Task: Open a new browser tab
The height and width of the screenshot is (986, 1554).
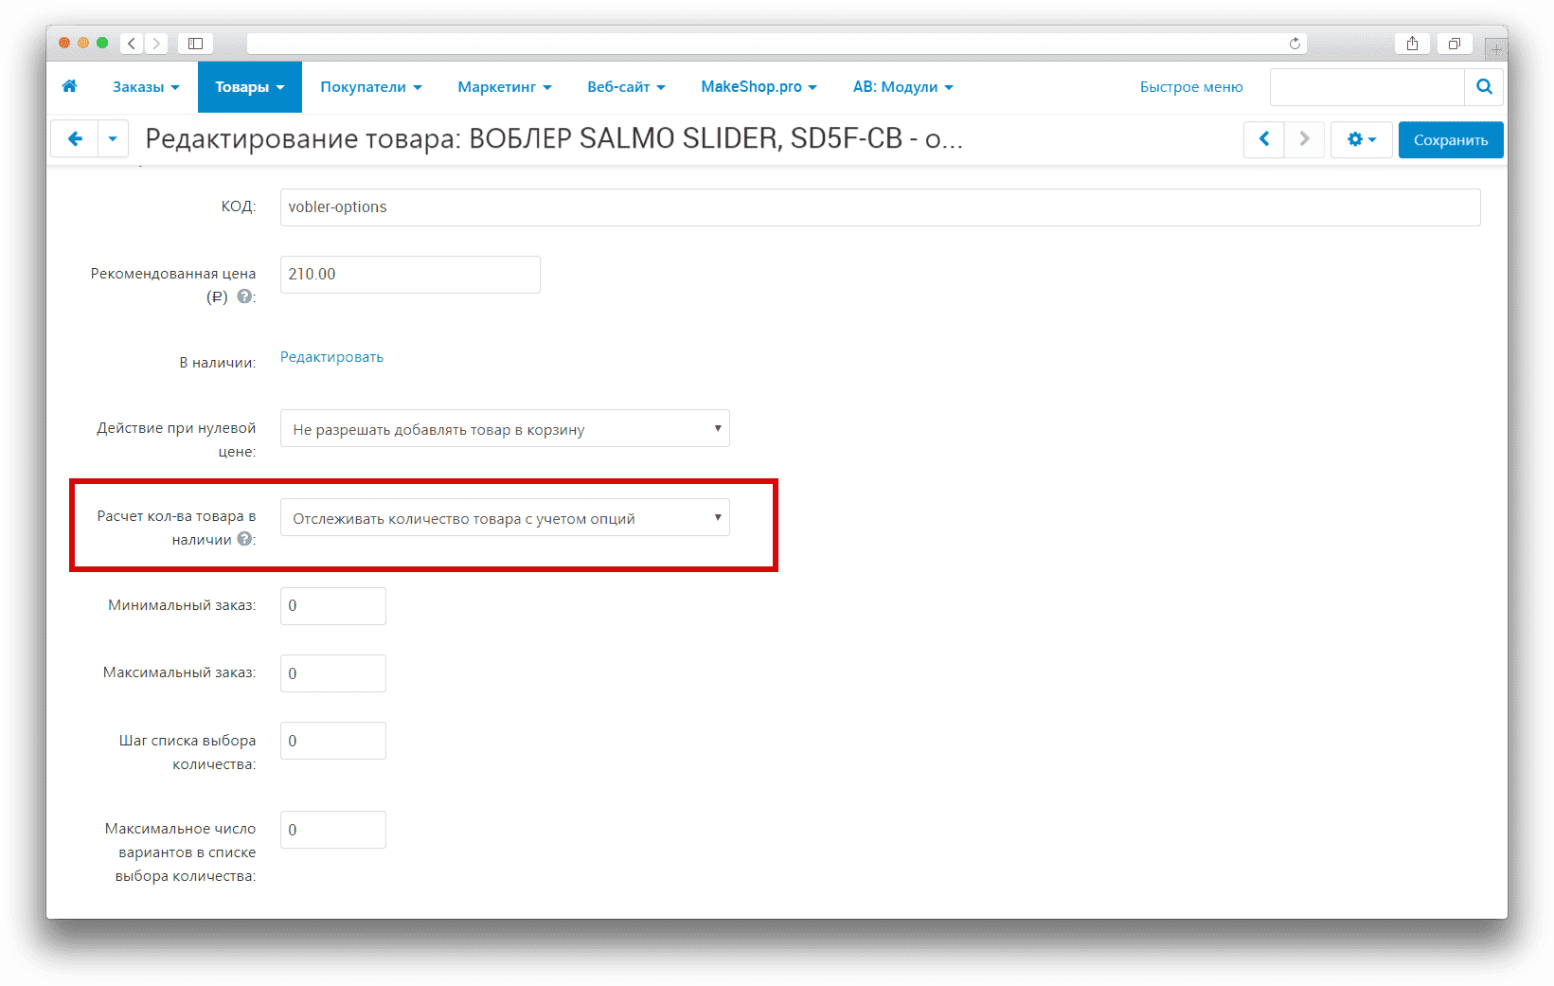Action: [x=1496, y=48]
